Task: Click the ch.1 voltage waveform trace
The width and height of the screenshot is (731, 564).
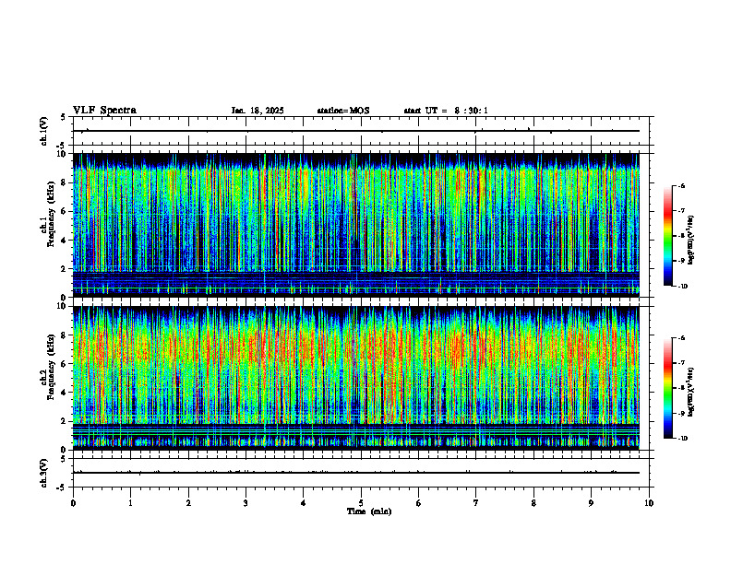Action: tap(356, 131)
